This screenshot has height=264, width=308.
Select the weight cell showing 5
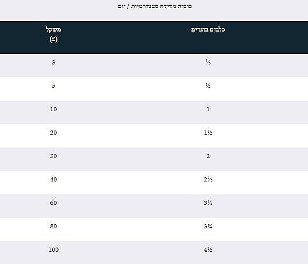point(53,85)
